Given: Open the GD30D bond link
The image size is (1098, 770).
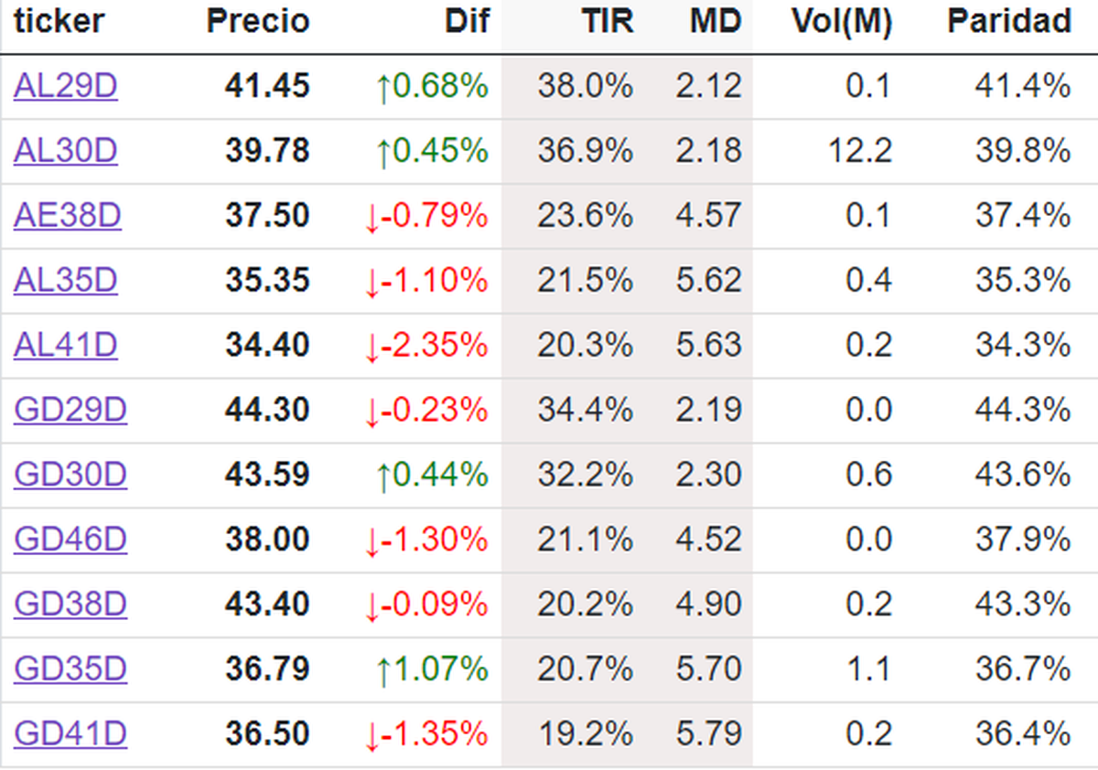Looking at the screenshot, I should tap(70, 476).
